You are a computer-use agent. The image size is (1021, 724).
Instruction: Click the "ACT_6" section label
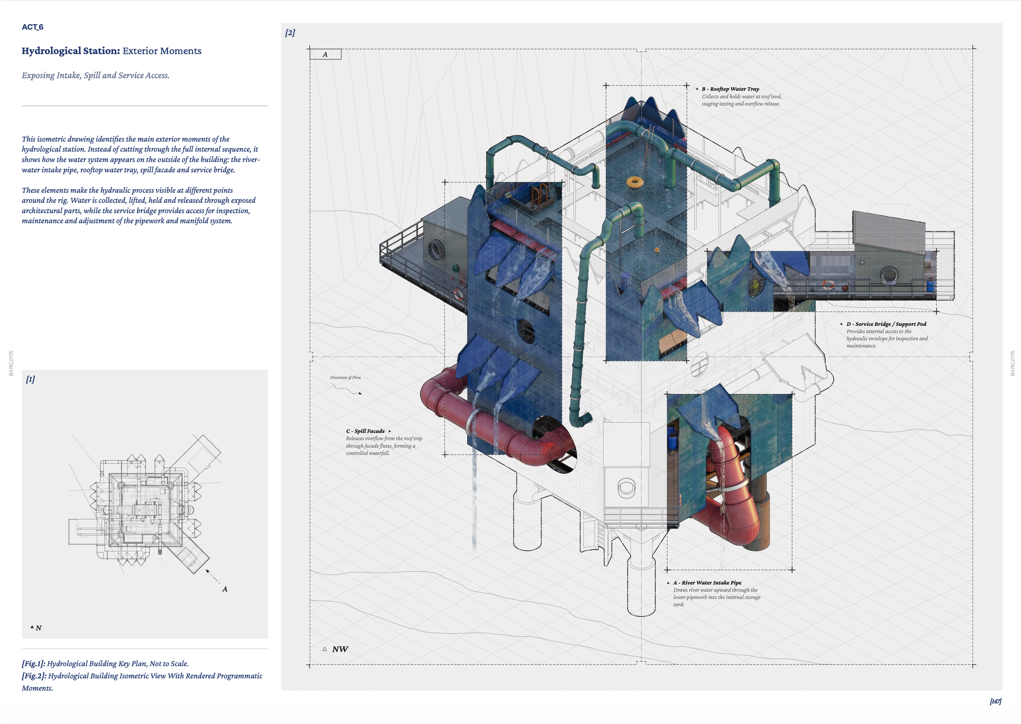tap(33, 27)
